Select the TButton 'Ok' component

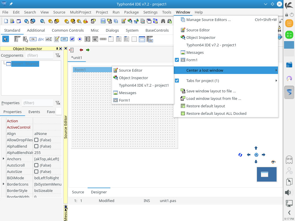point(33,39)
